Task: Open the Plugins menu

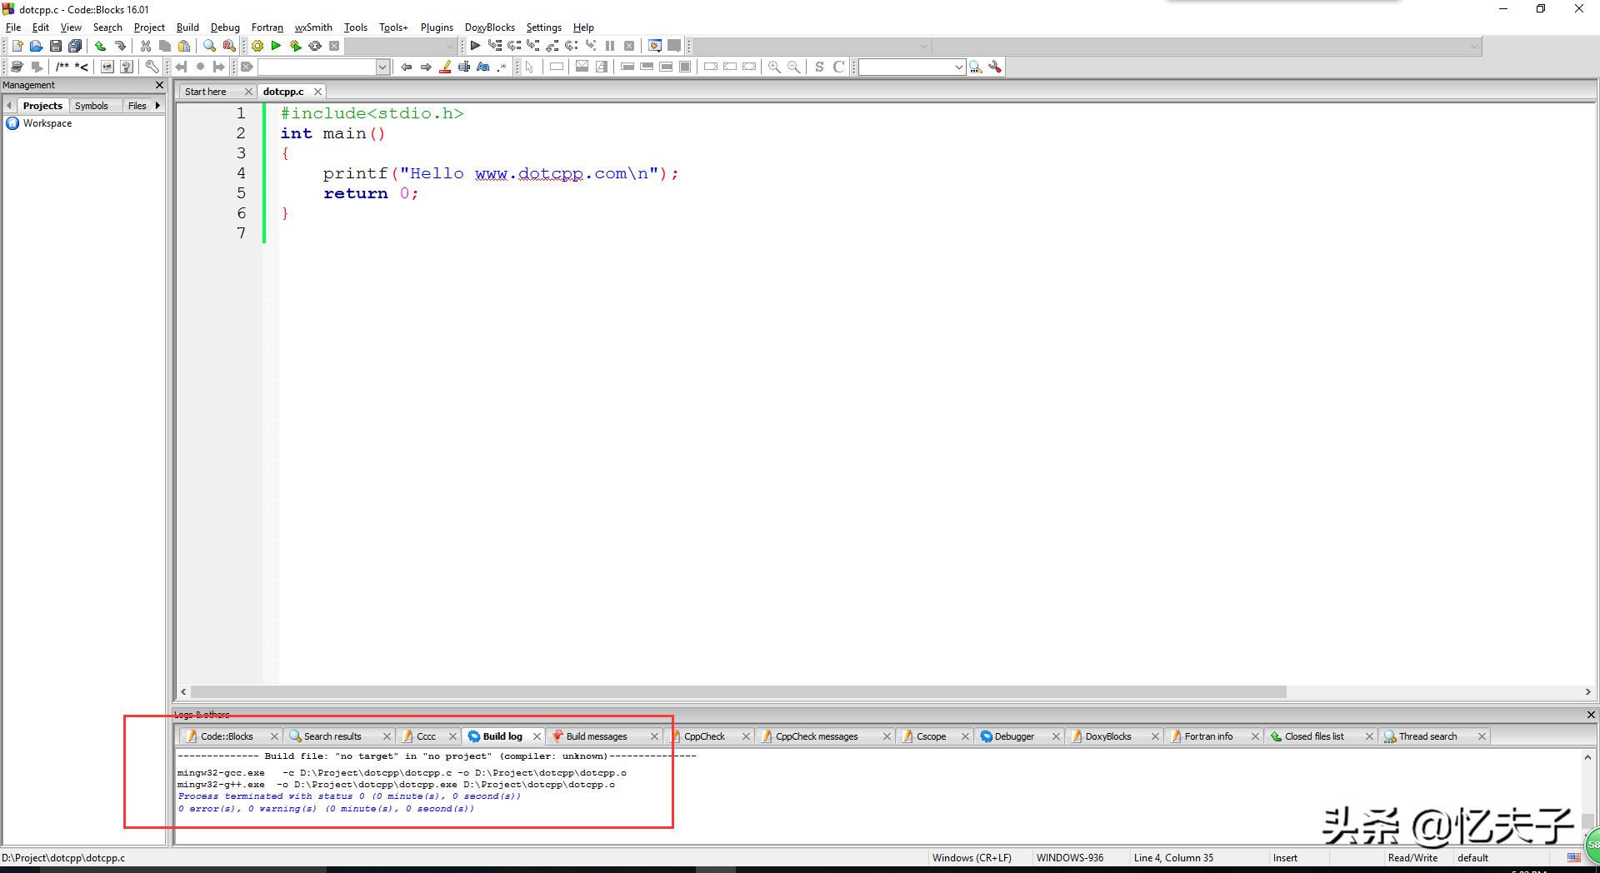Action: (437, 27)
